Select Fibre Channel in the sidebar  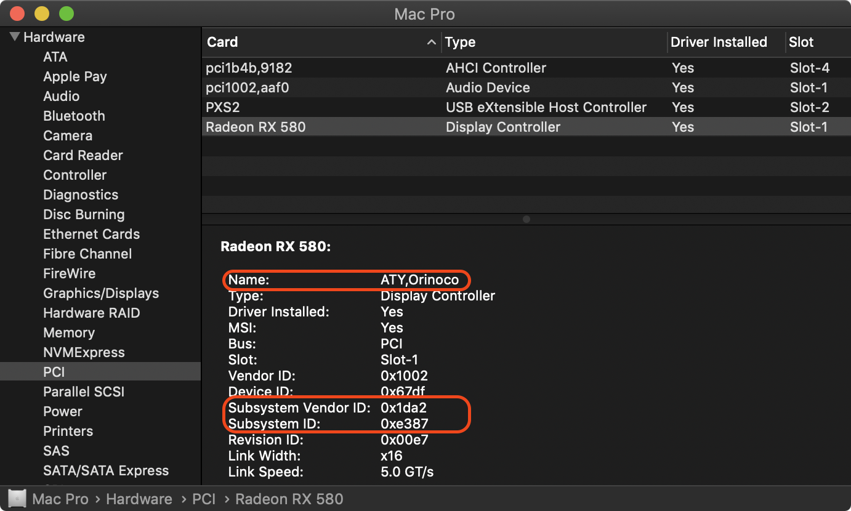pos(87,254)
